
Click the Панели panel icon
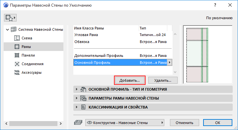tap(17, 55)
